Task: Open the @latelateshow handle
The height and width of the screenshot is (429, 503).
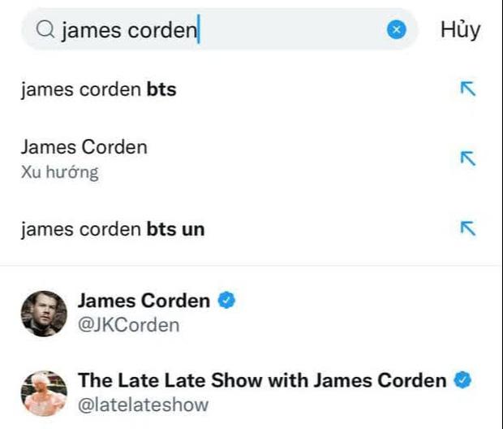Action: 143,404
